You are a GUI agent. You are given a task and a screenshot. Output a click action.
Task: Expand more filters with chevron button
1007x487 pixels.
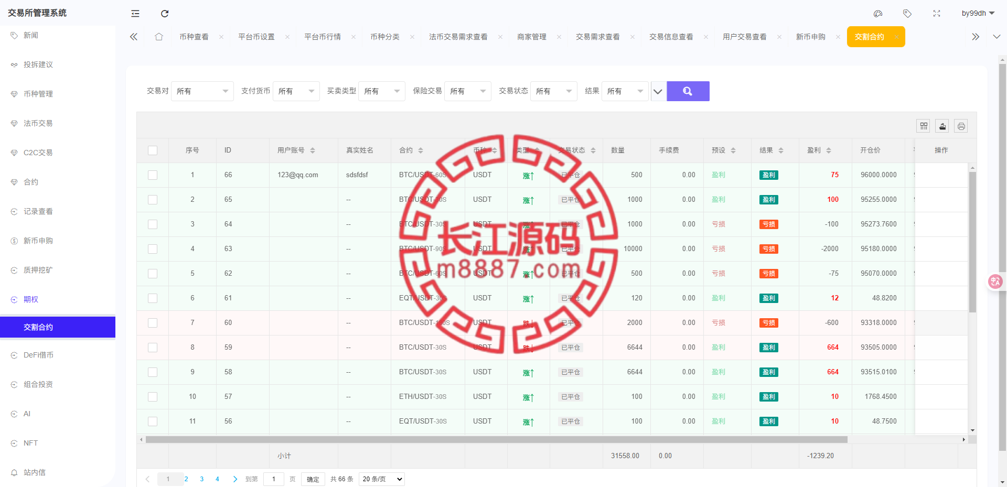658,91
